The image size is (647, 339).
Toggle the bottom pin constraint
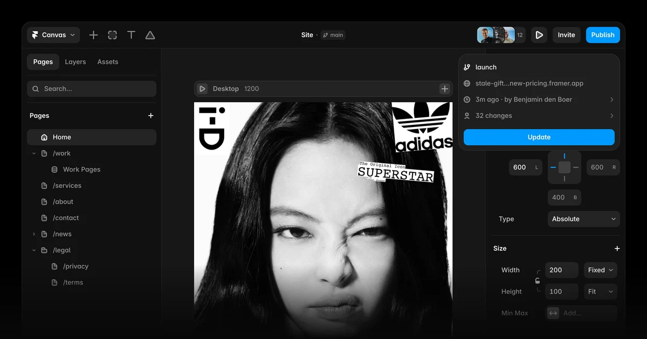click(565, 179)
